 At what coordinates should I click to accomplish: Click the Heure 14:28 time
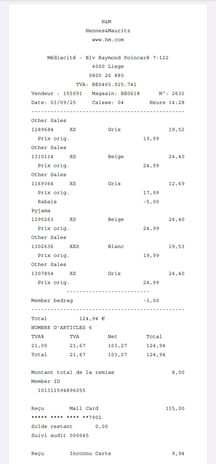click(x=167, y=102)
